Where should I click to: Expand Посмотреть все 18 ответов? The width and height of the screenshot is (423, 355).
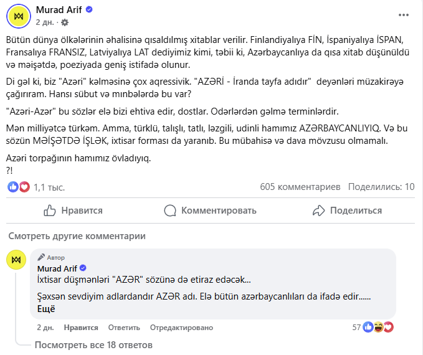93,345
